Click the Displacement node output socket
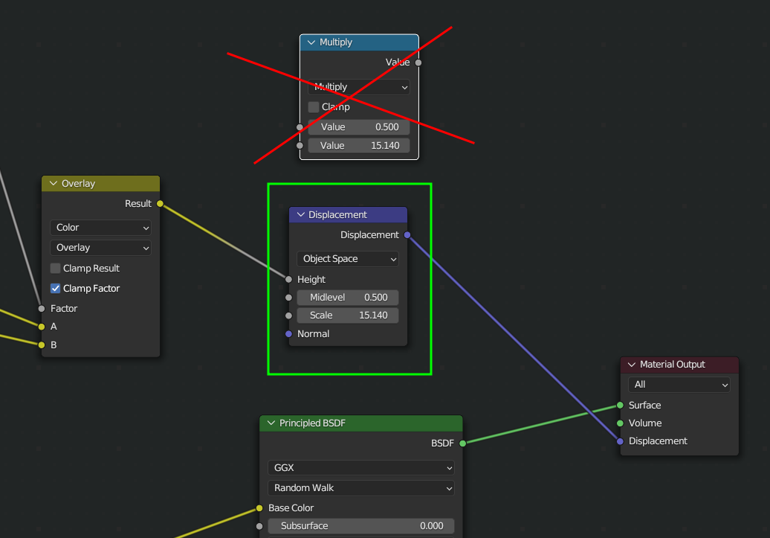 coord(407,235)
